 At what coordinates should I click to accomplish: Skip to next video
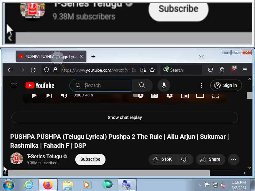(49, 96)
